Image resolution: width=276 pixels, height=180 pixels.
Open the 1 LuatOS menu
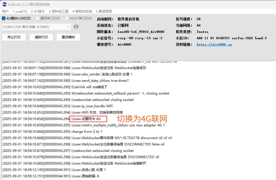point(20,11)
